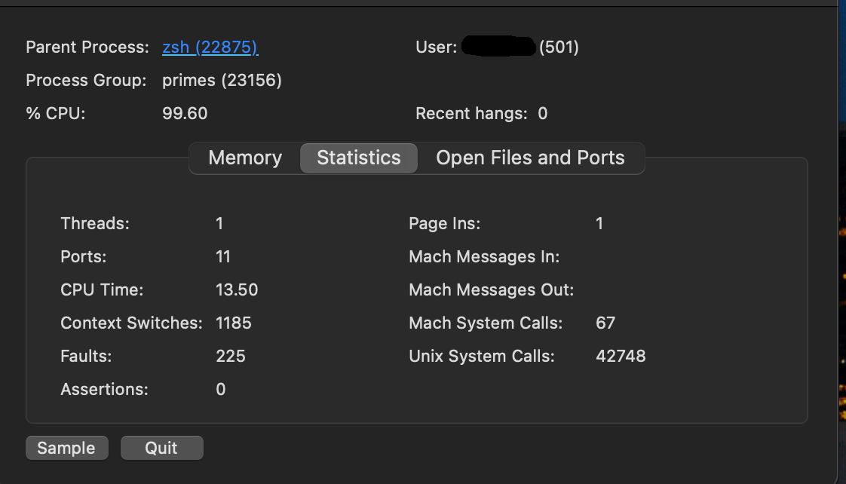Select the Faults value 225
The height and width of the screenshot is (484, 846).
click(231, 357)
